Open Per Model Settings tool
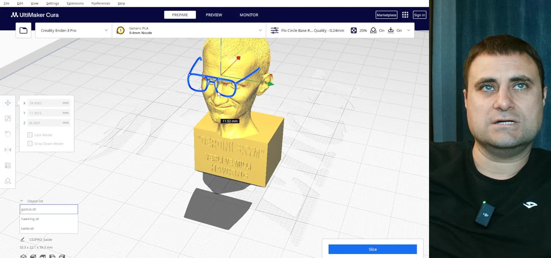 [x=8, y=165]
